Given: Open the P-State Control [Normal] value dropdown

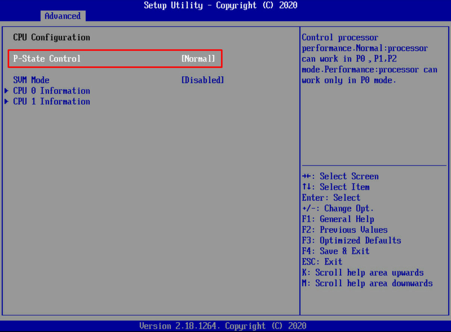Looking at the screenshot, I should tap(198, 59).
